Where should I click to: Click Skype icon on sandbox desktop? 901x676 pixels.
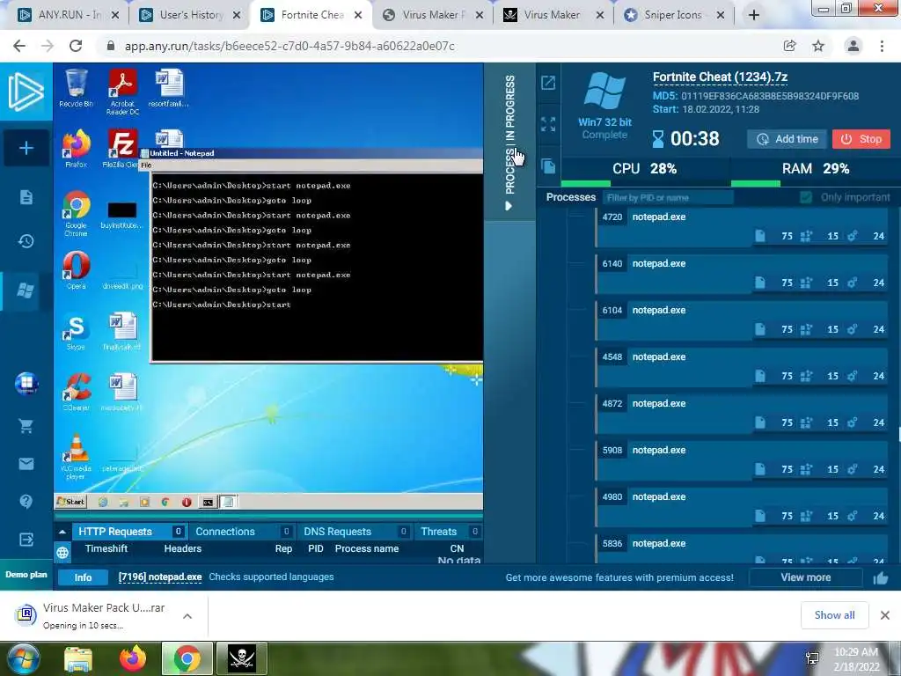pos(76,332)
